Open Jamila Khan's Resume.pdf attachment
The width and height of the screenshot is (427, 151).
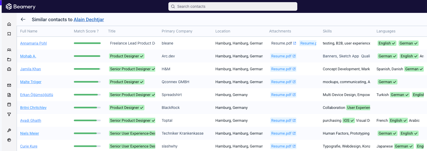point(283,69)
